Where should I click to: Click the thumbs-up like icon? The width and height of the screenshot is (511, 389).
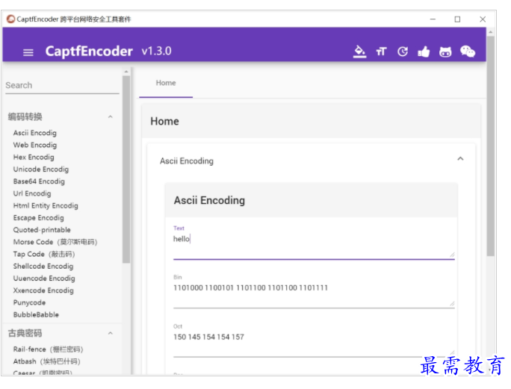424,52
